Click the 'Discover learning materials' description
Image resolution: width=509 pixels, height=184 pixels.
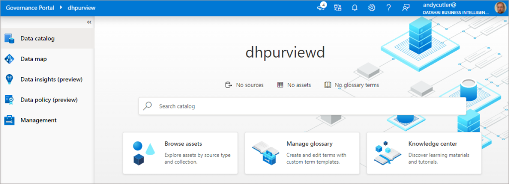pos(438,158)
